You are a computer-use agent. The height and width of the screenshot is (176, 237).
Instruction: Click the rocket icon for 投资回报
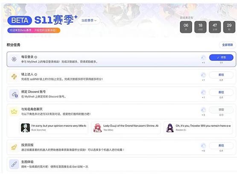(x=14, y=147)
